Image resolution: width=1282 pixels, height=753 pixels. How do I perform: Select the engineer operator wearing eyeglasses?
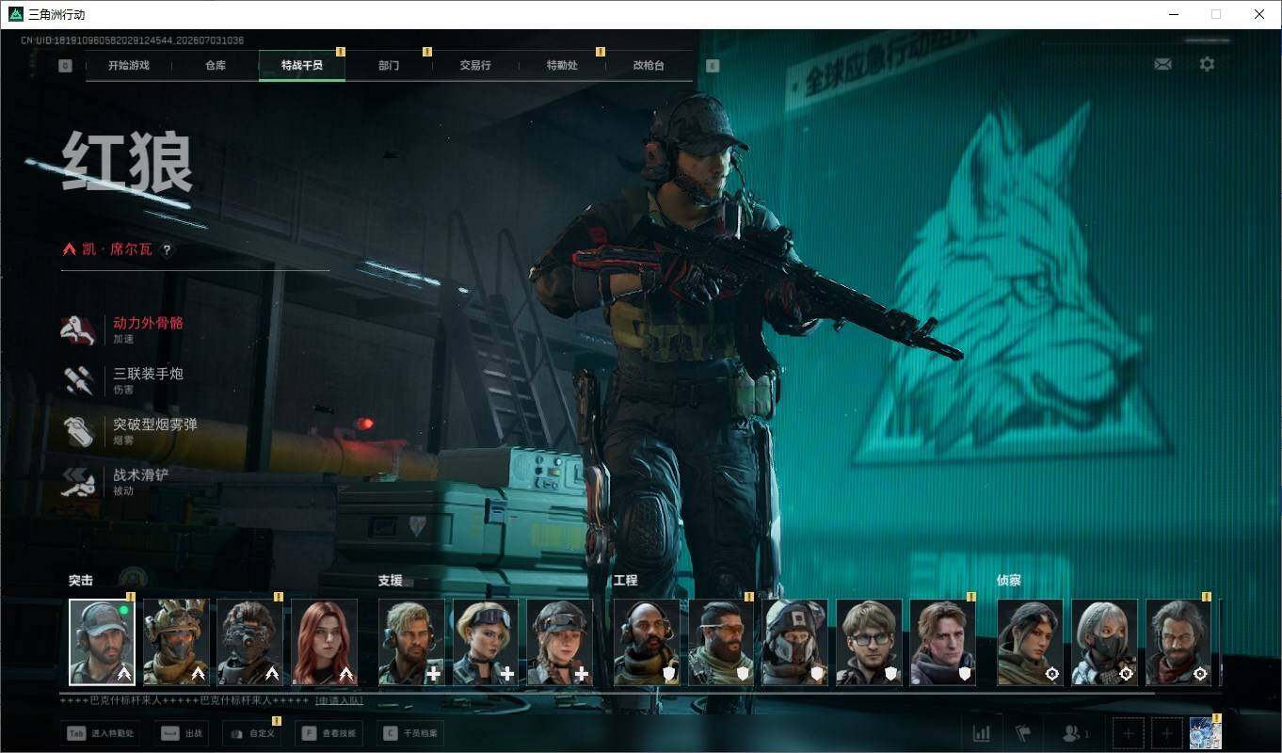869,642
